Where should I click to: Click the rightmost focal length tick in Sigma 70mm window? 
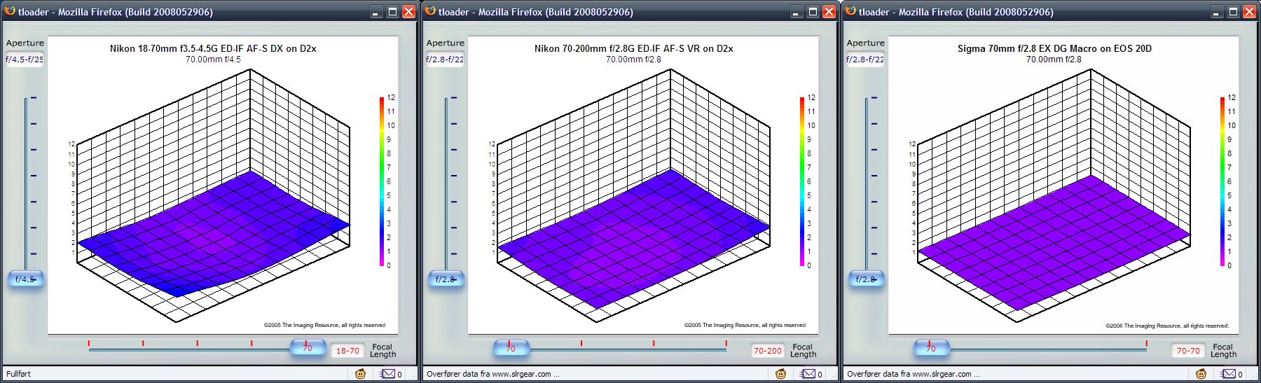point(1147,343)
